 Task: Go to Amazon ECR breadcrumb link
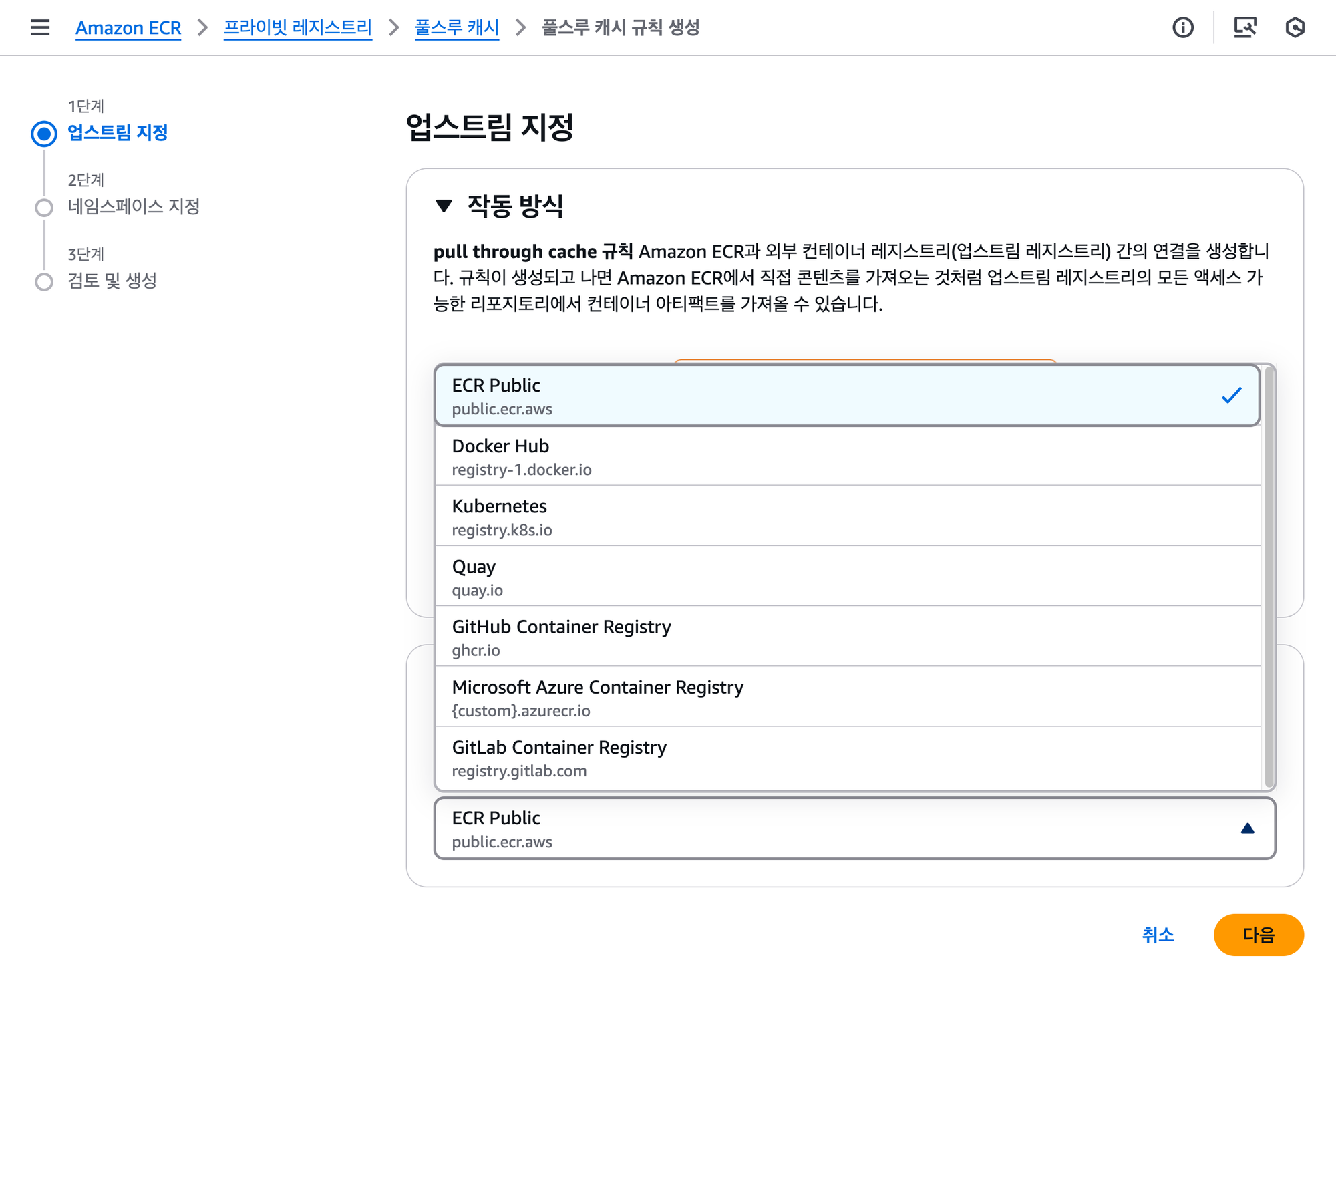(x=128, y=27)
